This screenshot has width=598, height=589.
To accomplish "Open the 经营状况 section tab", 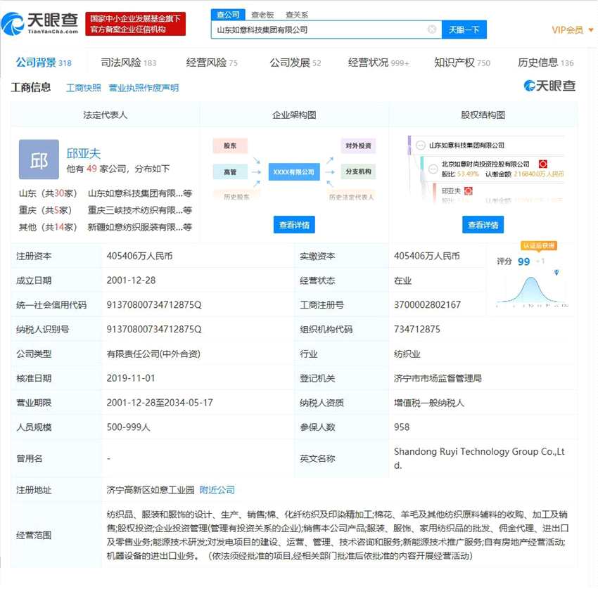I will [378, 63].
